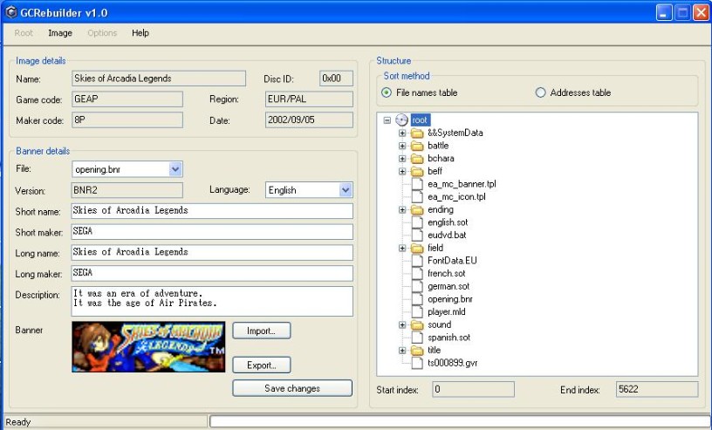712x430 pixels.
Task: Click the battle folder icon
Action: pos(417,146)
